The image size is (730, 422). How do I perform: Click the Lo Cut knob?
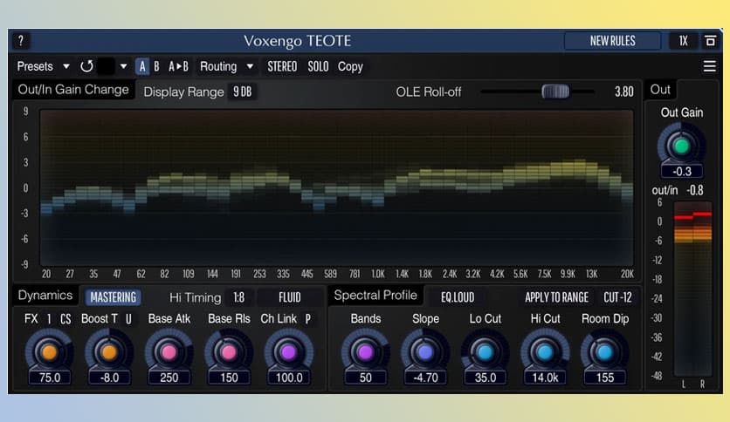(486, 352)
